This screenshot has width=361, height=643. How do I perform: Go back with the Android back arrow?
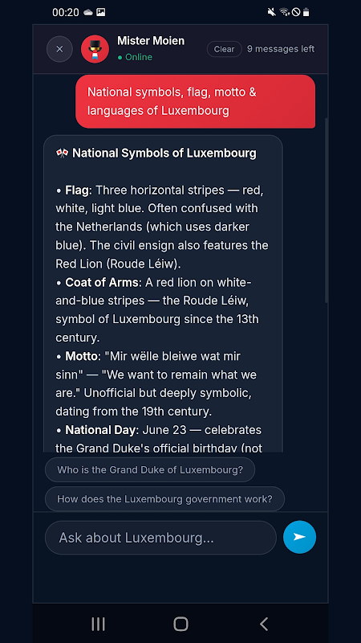264,625
